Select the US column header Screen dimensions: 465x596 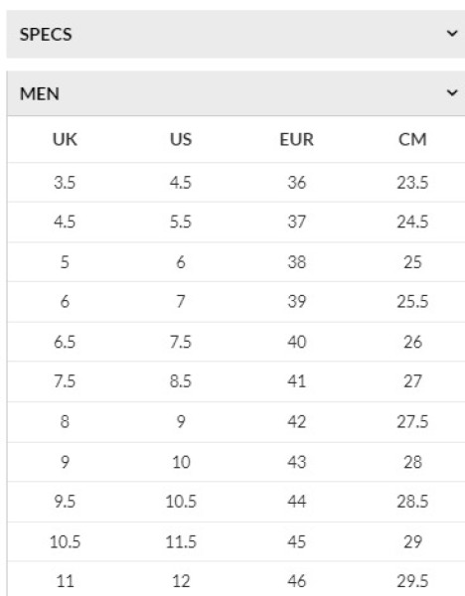(x=181, y=139)
